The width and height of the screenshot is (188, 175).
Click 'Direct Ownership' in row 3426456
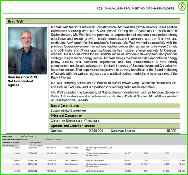tap(72, 148)
